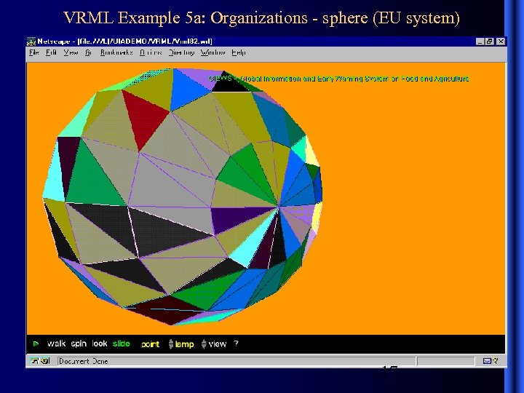Viewport: 524px width, 393px height.
Task: Select walk navigation mode
Action: tap(56, 344)
